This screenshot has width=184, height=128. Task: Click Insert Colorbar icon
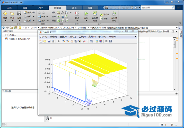97,41
